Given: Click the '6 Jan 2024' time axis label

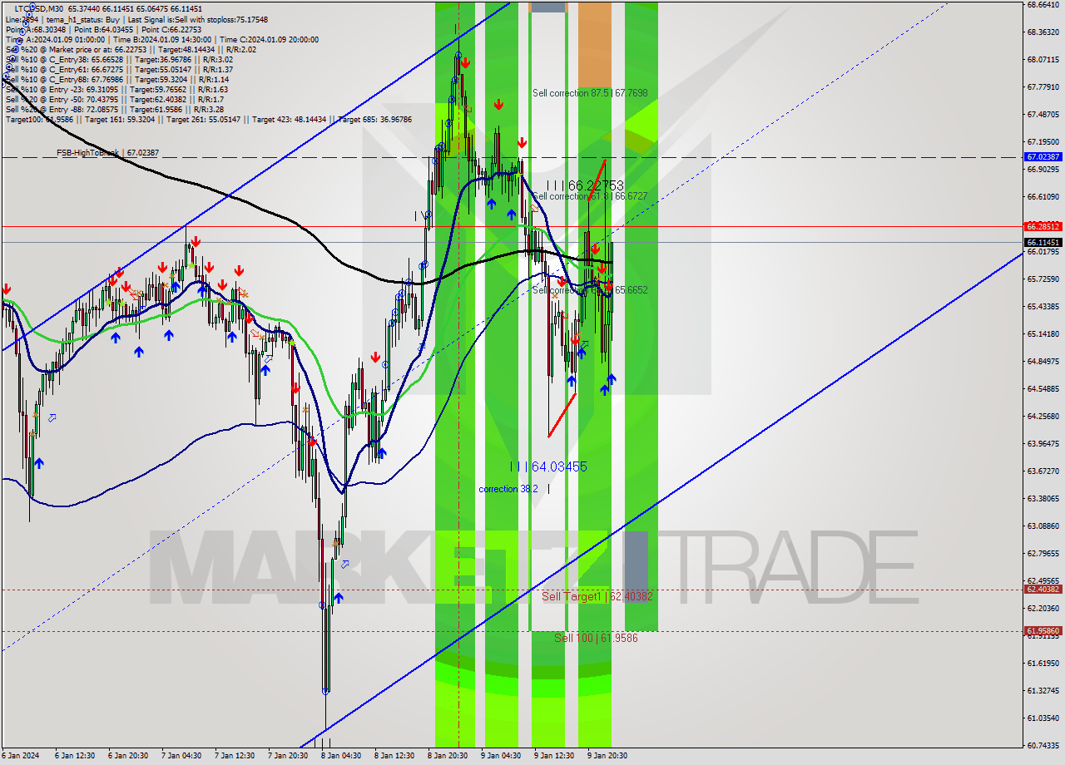Looking at the screenshot, I should point(20,756).
